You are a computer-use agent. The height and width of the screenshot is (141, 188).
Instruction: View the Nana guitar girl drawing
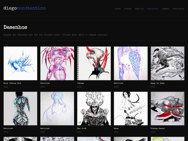point(131,109)
